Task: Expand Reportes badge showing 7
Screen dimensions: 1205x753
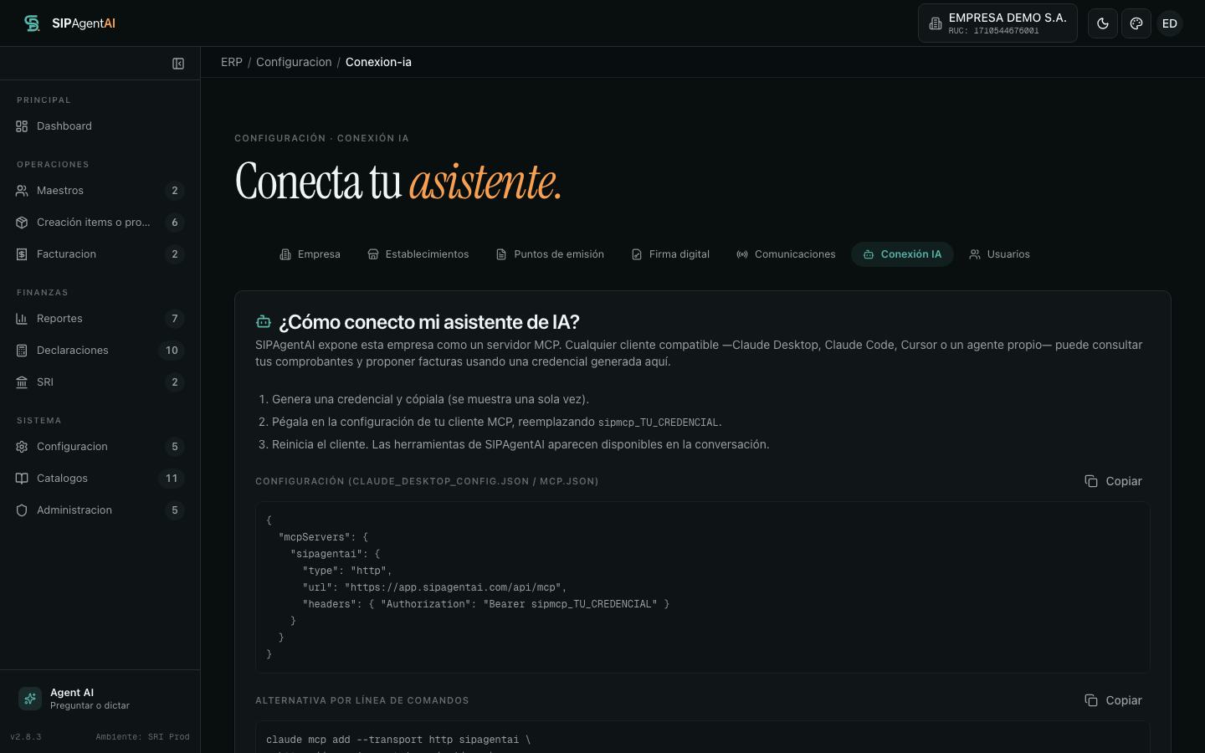Action: pyautogui.click(x=175, y=319)
